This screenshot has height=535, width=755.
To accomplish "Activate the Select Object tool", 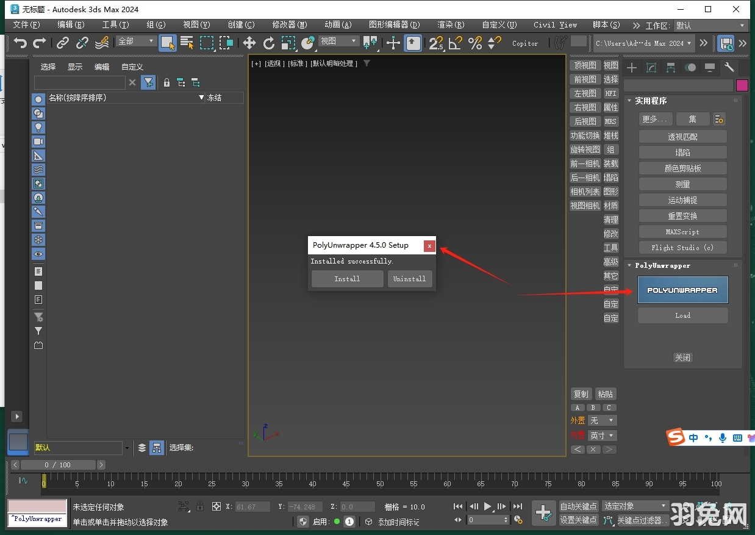I will 167,43.
